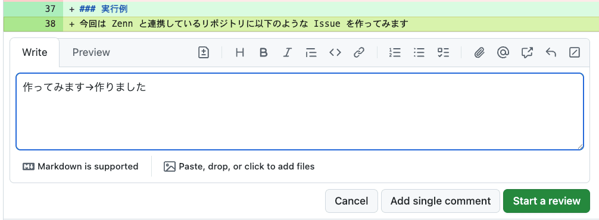The height and width of the screenshot is (220, 599).
Task: Insert a quote block
Action: (x=311, y=52)
